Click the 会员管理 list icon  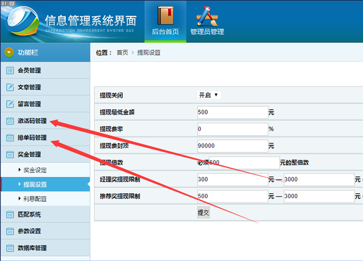(10, 70)
